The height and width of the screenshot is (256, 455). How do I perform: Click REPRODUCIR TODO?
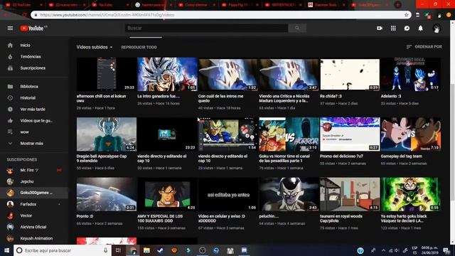(x=139, y=47)
